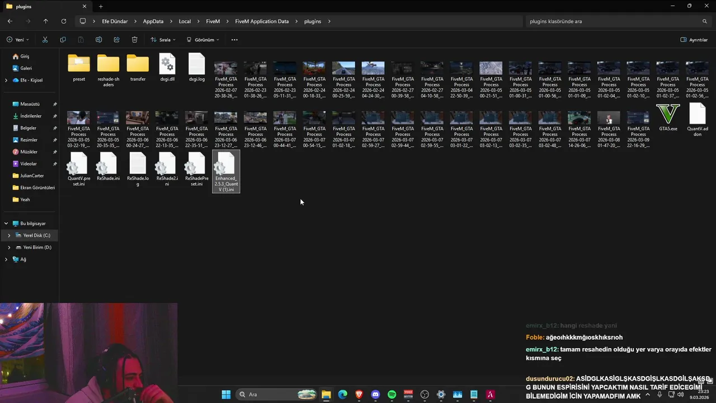This screenshot has width=716, height=403.
Task: Expand the Yerel Disk (C:) node
Action: click(x=9, y=235)
